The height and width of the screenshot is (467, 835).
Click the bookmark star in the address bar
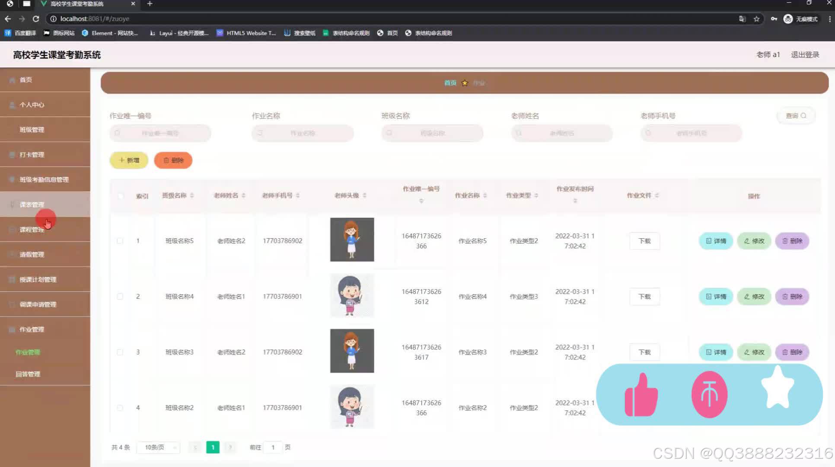(756, 19)
